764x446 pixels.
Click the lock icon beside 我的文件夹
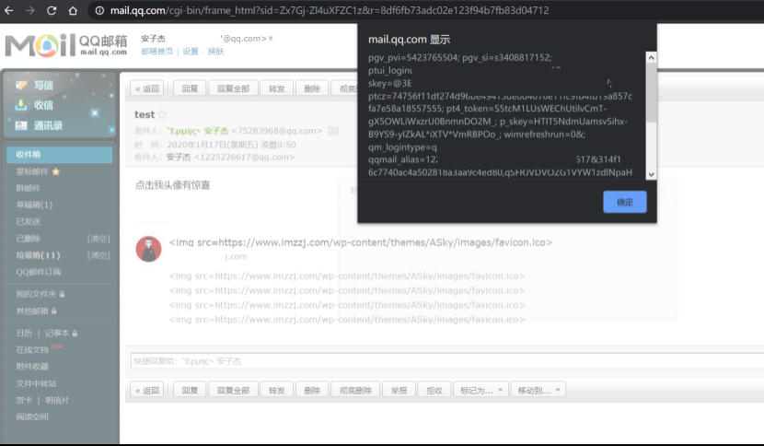coord(62,294)
